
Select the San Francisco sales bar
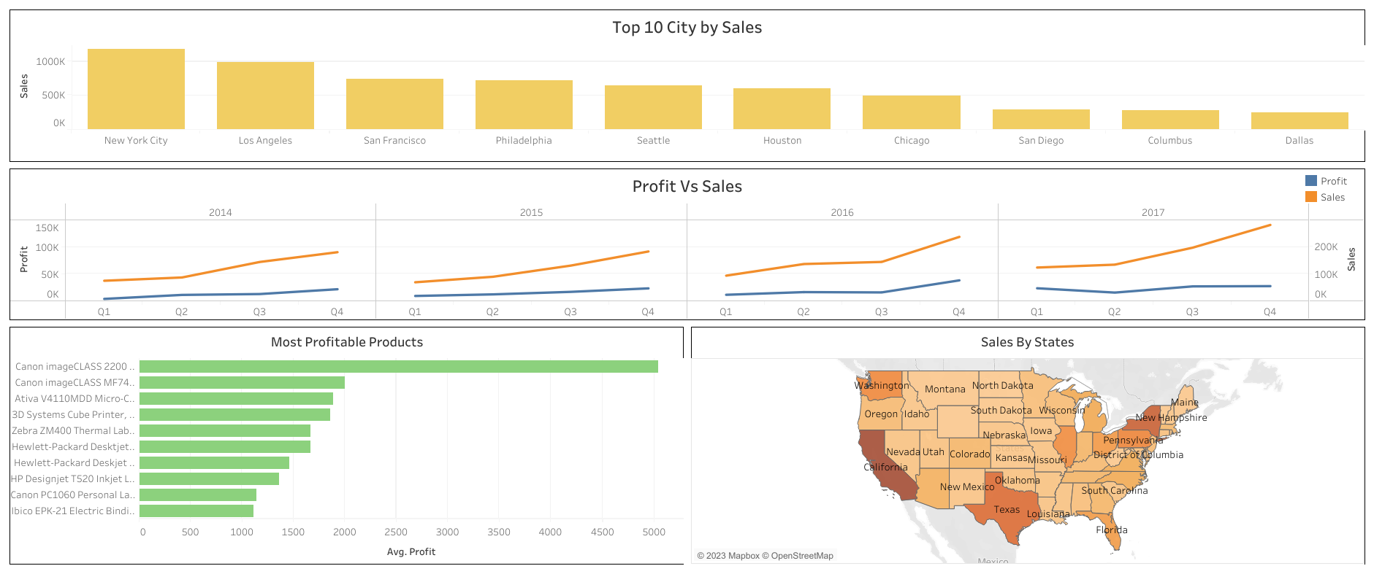click(394, 104)
